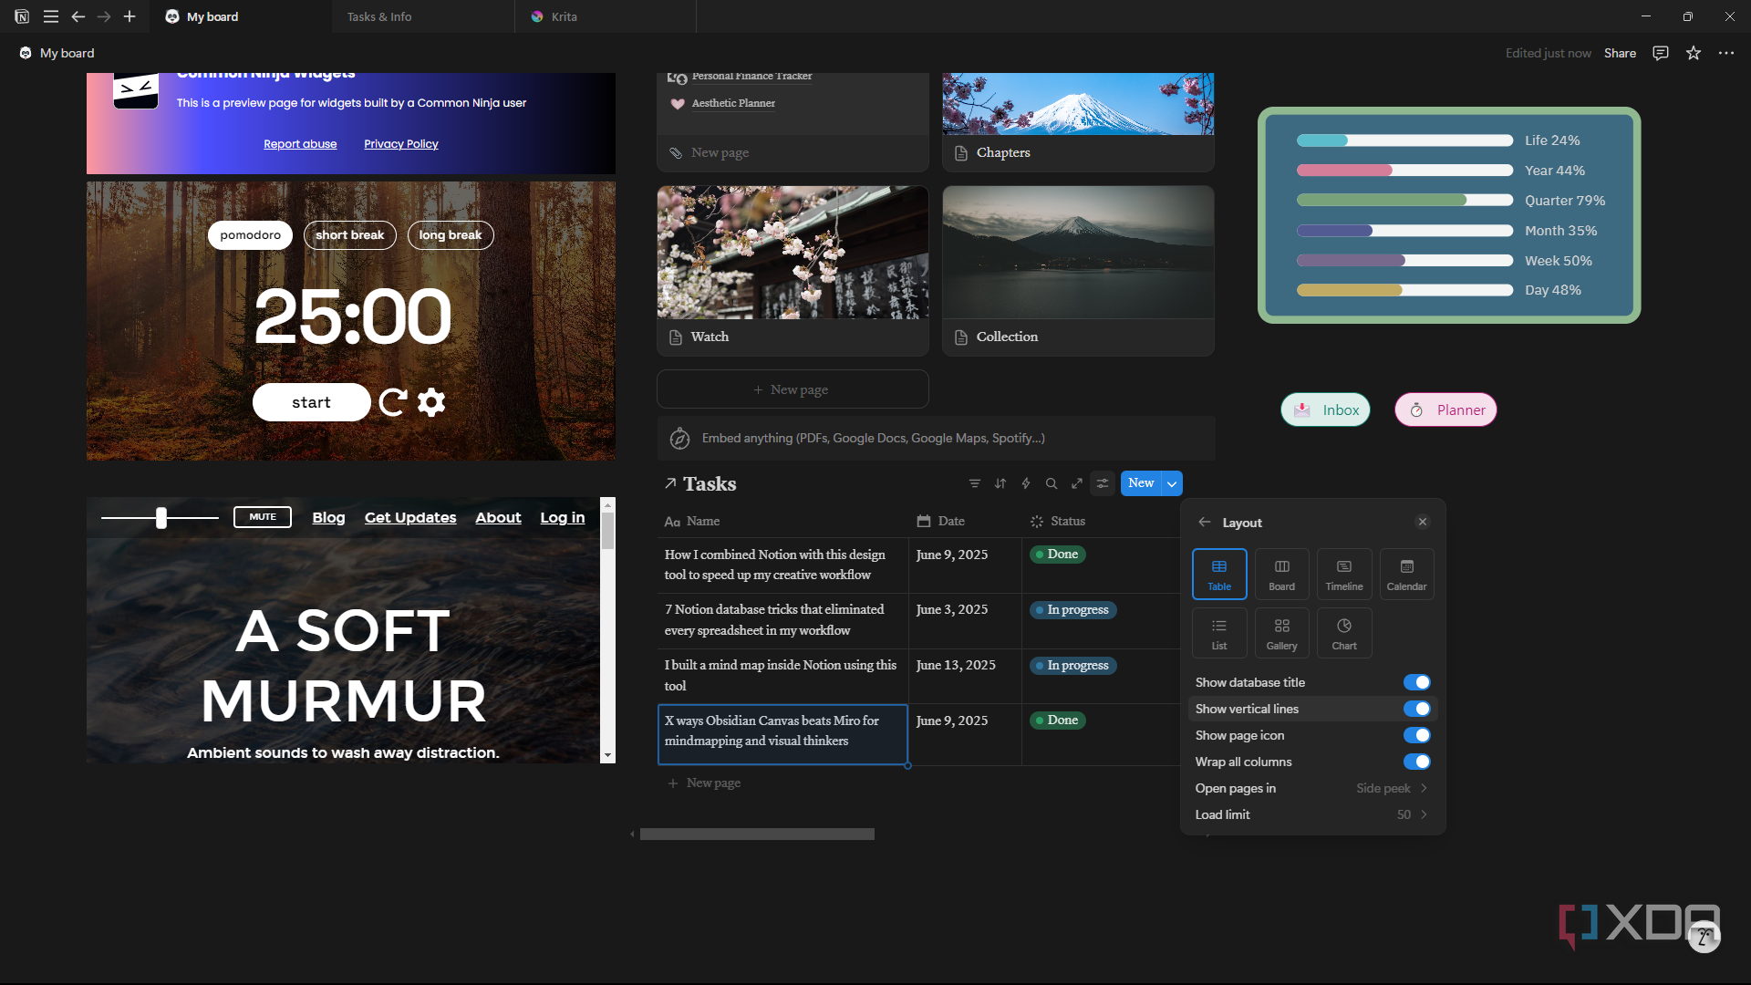1751x985 pixels.
Task: Select the long break mode
Action: pos(451,234)
